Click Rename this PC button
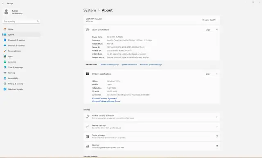262x158 pixels. [209, 20]
